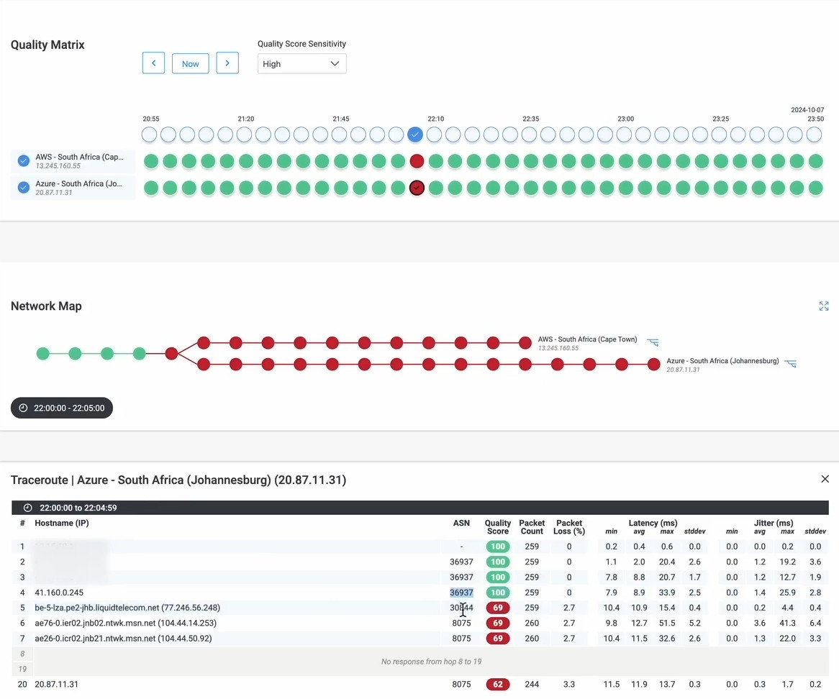Open the Quality Score Sensitivity dropdown

click(x=301, y=63)
